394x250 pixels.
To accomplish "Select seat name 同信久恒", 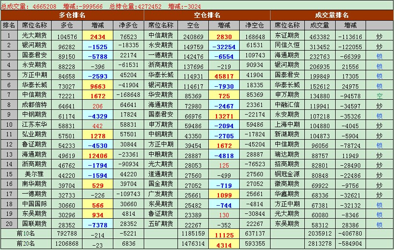I will point(287,45).
